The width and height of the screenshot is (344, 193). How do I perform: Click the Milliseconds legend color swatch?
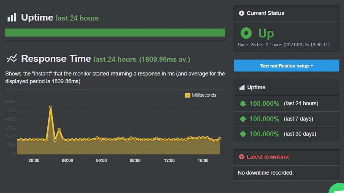(x=187, y=95)
